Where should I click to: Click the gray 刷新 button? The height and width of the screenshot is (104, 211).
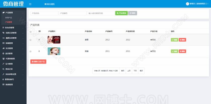pyautogui.click(x=133, y=13)
